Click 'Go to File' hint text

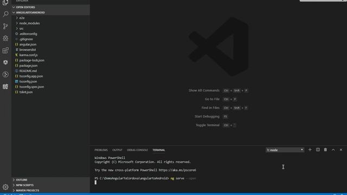212,99
